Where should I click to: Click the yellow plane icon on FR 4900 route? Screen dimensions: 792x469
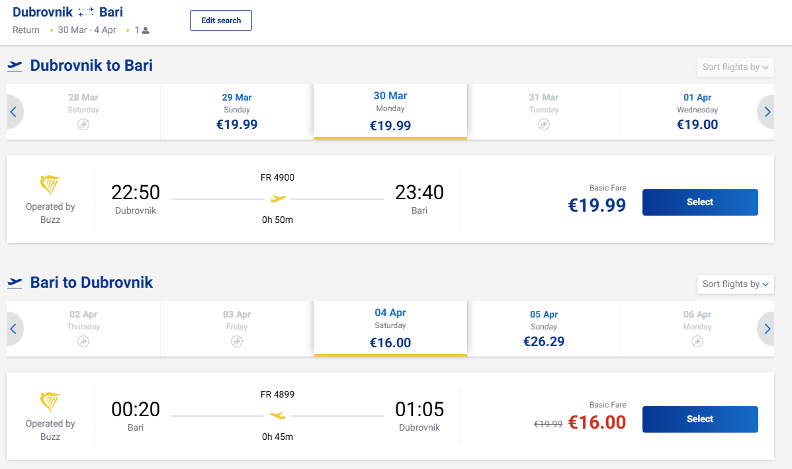coord(278,198)
